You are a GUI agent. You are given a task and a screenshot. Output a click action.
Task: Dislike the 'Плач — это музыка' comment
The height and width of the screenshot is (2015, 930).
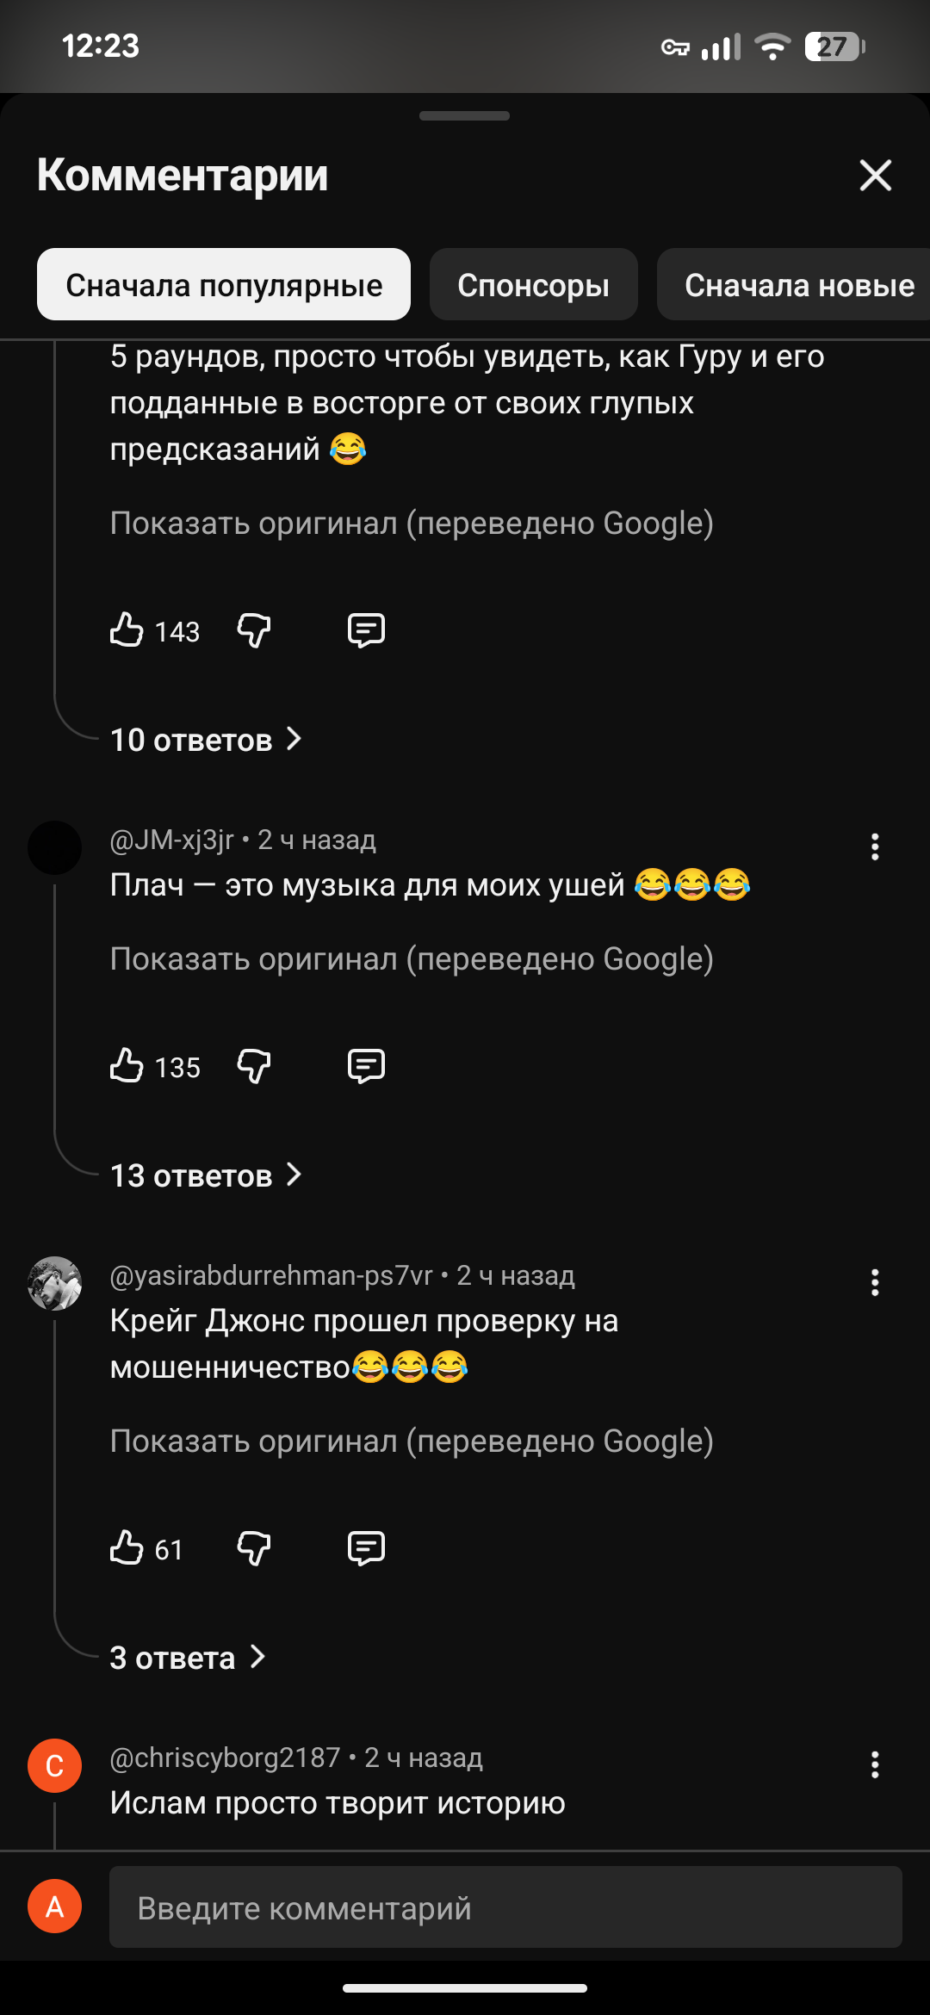click(x=254, y=1066)
